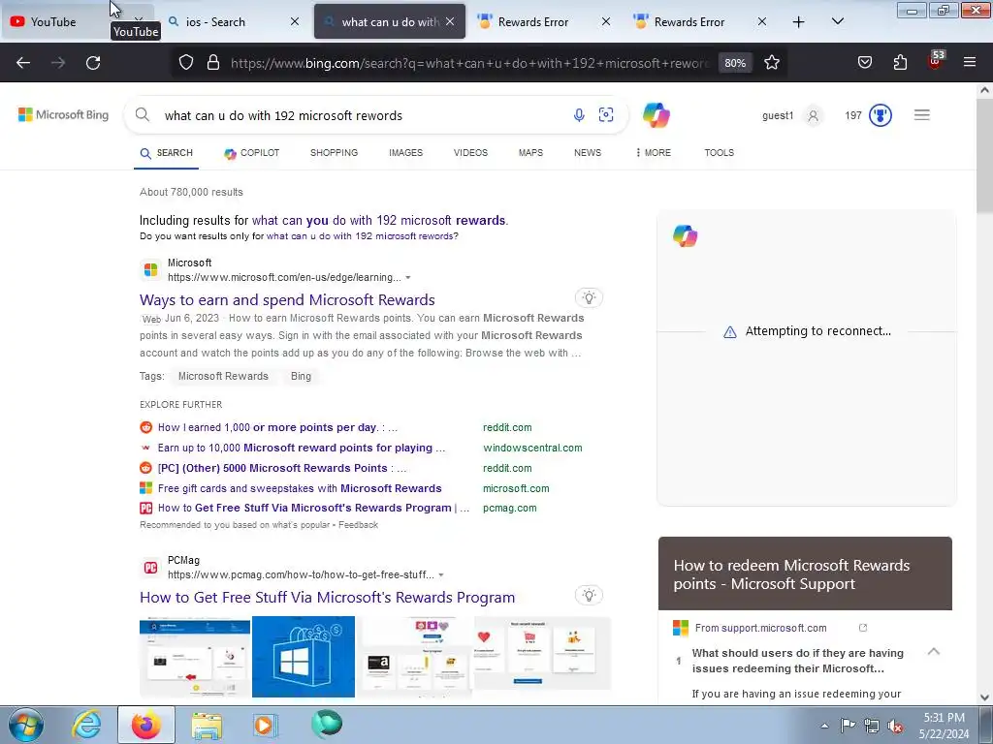Open the Rewards medal icon beside 197
Image resolution: width=993 pixels, height=744 pixels.
(x=881, y=115)
